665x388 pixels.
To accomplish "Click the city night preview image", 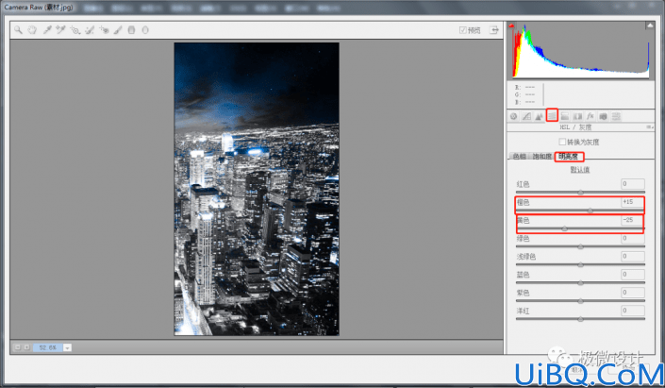I will click(257, 189).
